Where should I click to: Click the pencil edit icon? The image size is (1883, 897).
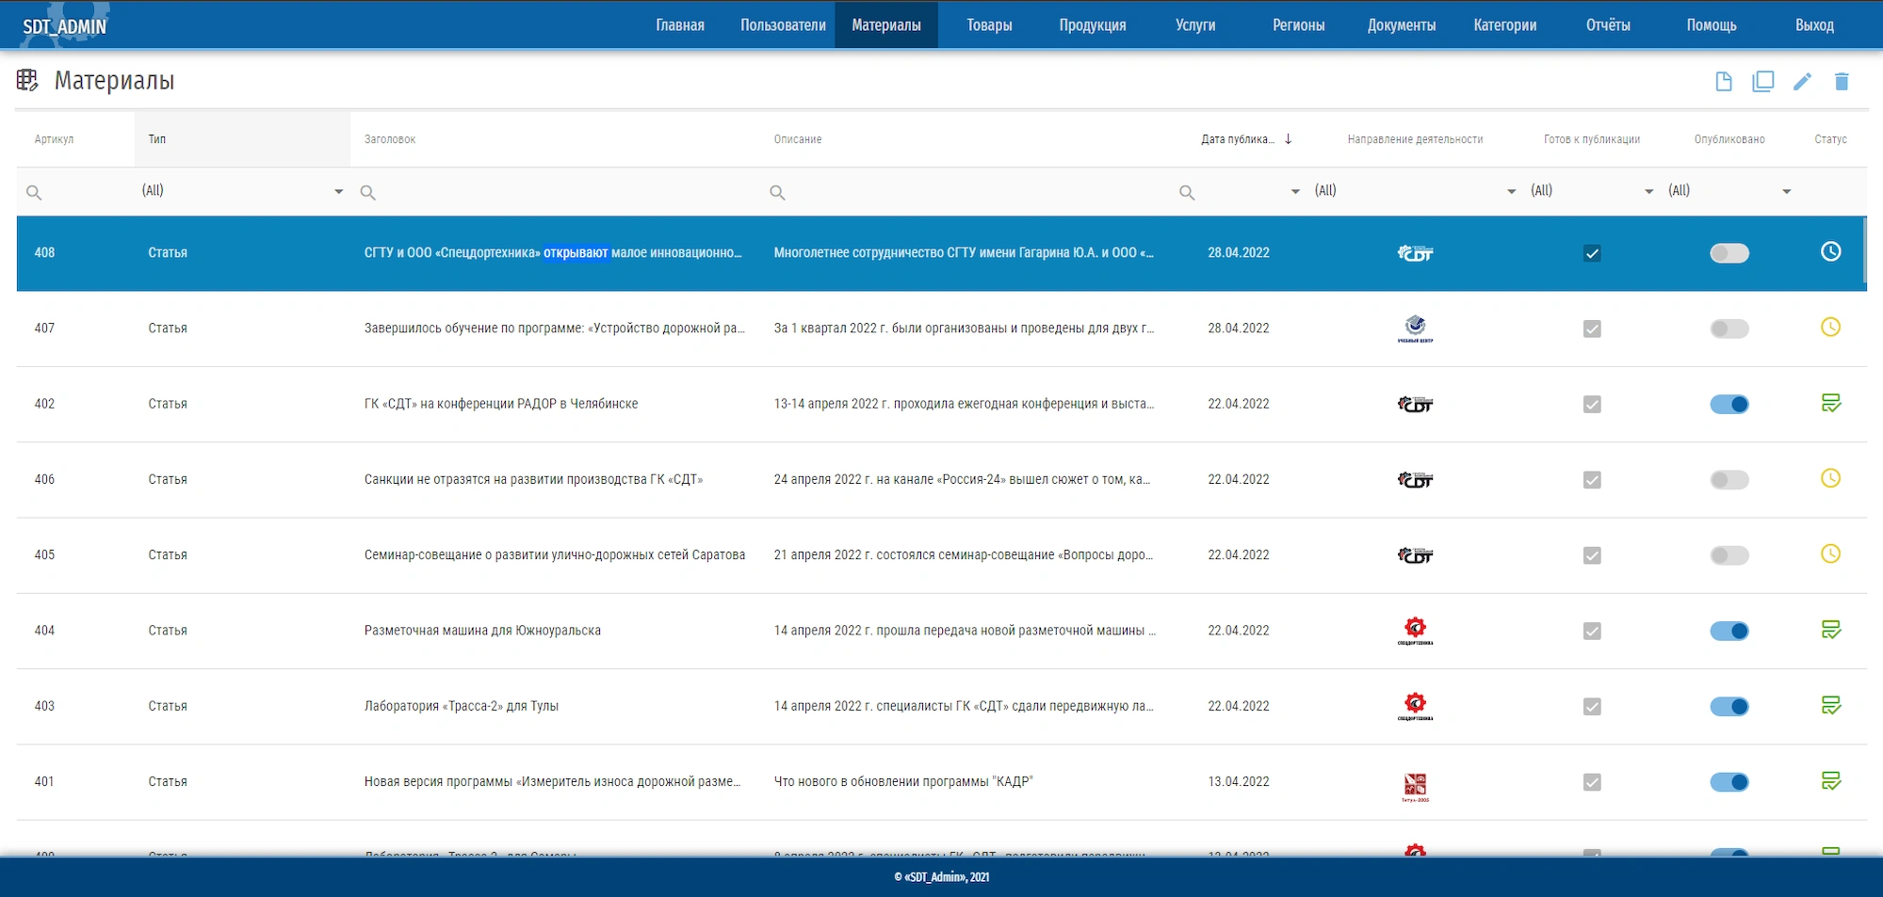(x=1802, y=82)
